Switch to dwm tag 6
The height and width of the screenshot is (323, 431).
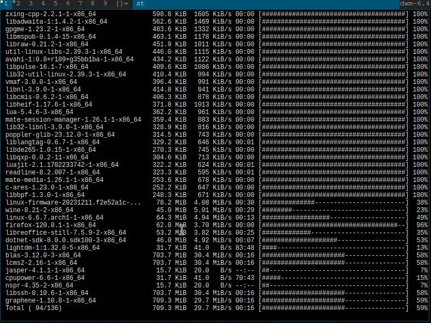point(68,4)
